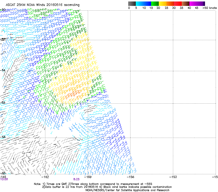Click the note line about 'Data buffer is 22 hrs'
This screenshot has height=192, width=218.
coord(107,187)
